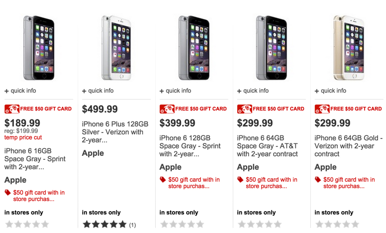Click the red price tag icon under iPhone 6 16GB
The width and height of the screenshot is (386, 233).
[x=7, y=193]
